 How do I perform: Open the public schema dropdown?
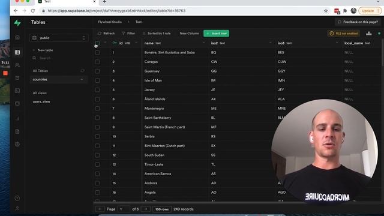tap(59, 38)
